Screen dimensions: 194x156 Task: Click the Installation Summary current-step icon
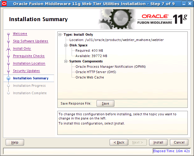point(8,78)
